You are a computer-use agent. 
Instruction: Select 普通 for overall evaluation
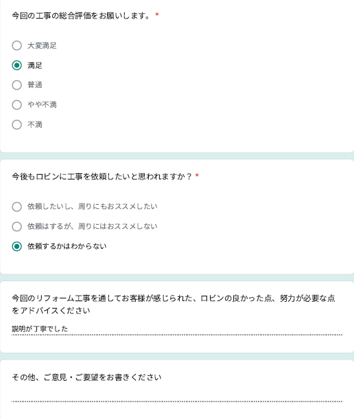pyautogui.click(x=16, y=85)
